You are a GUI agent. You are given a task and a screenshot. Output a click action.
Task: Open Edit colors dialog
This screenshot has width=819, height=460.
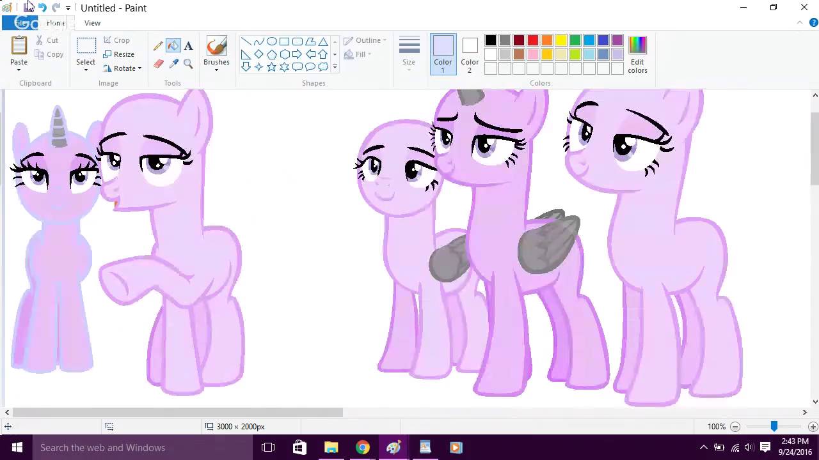[637, 54]
